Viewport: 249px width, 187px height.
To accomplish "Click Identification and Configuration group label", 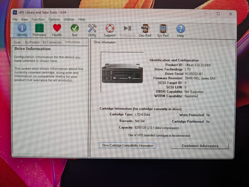I will coord(174,60).
